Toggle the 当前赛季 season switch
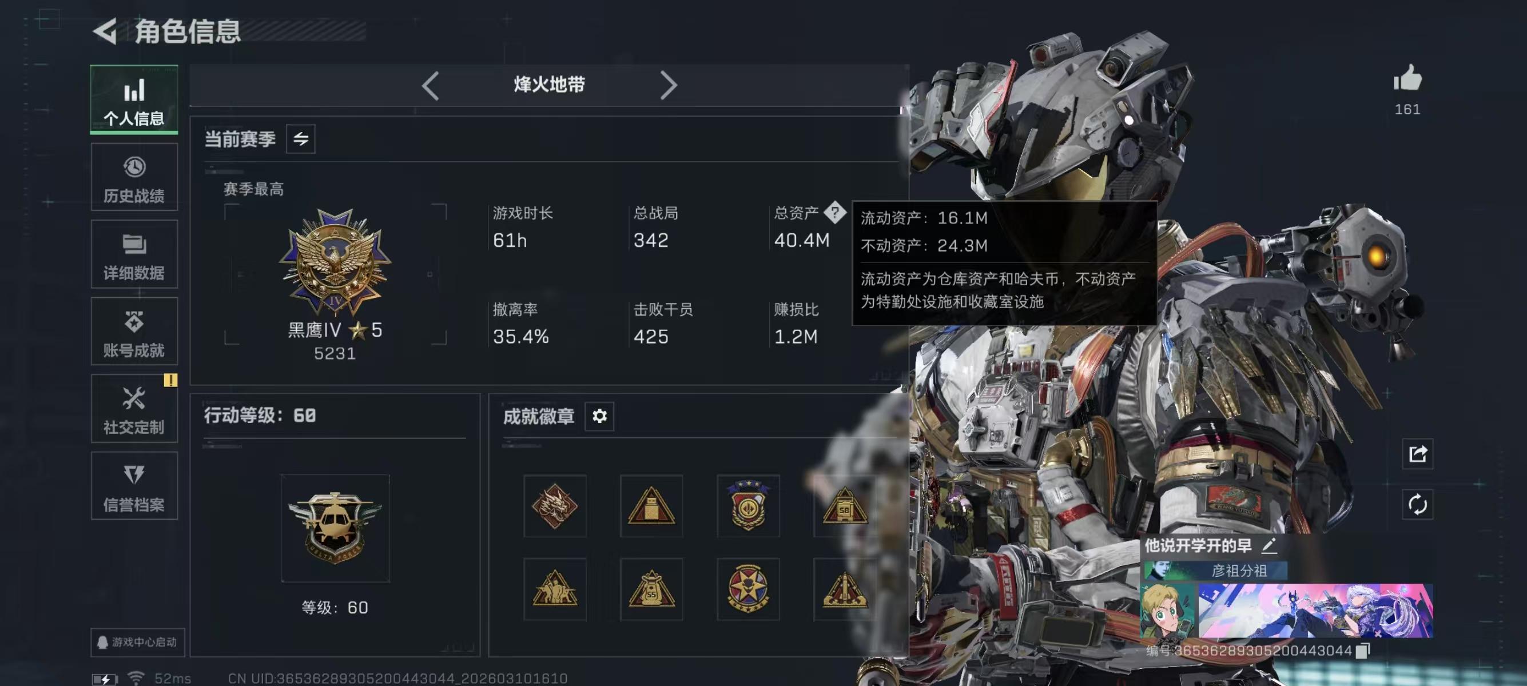 point(301,139)
